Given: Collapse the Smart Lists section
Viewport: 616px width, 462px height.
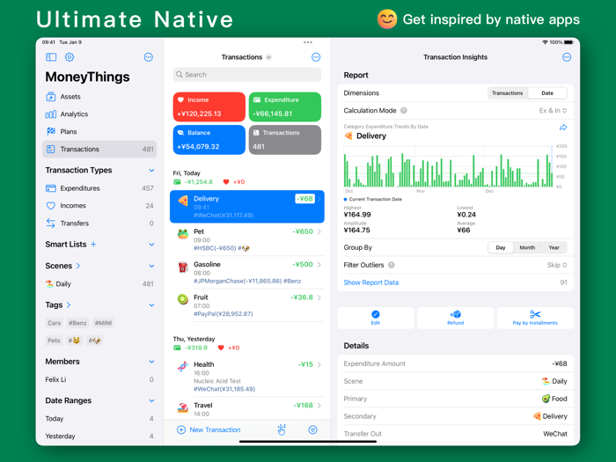Looking at the screenshot, I should [151, 245].
